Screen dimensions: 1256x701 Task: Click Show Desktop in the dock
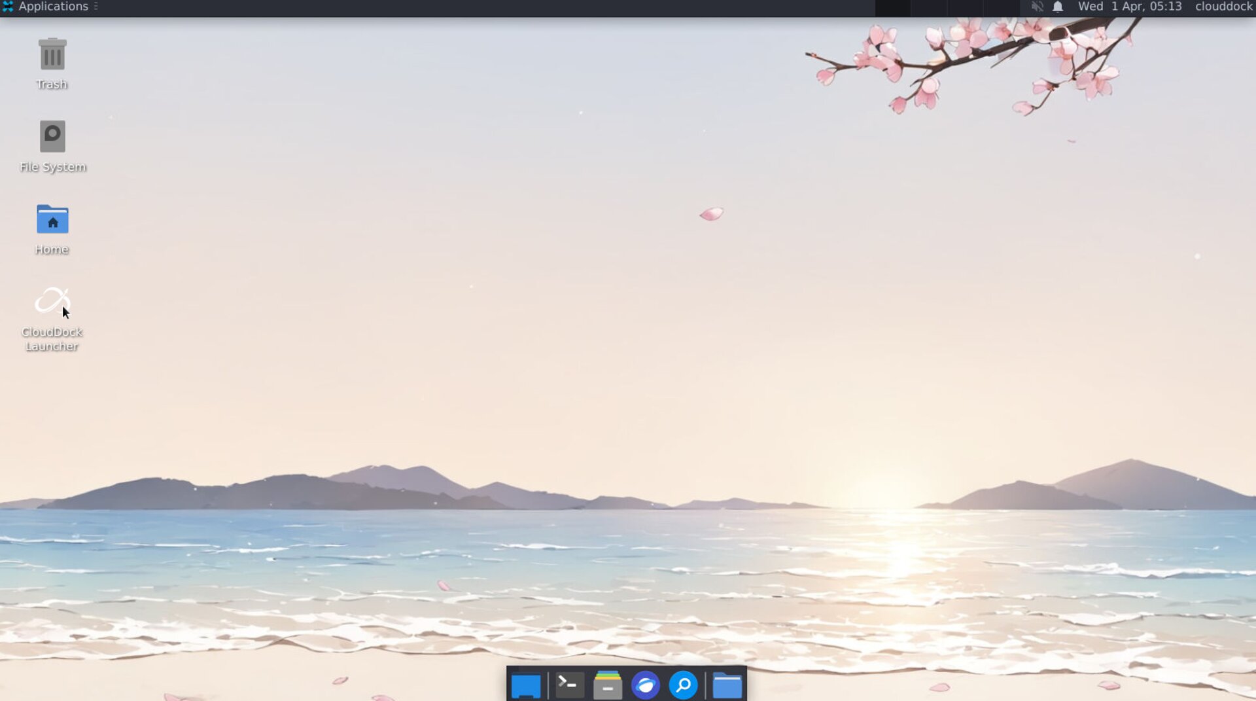click(526, 685)
